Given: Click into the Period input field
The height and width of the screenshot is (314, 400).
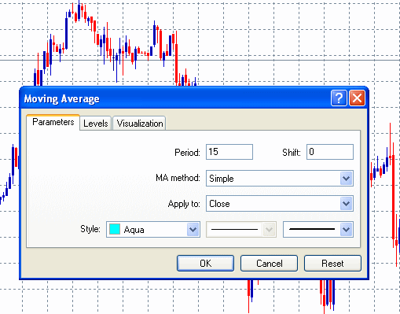Looking at the screenshot, I should click(229, 152).
